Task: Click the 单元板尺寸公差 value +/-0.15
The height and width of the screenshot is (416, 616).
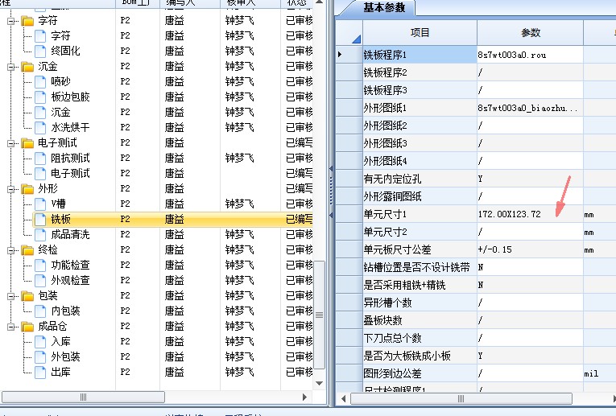Action: [495, 249]
